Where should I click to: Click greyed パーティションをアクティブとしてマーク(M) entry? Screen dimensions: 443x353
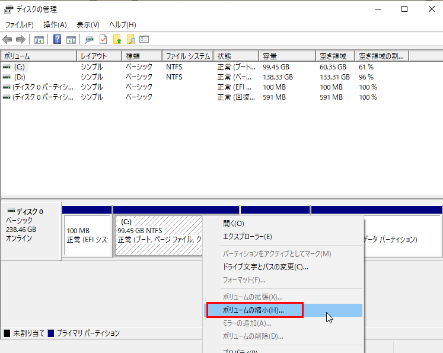pyautogui.click(x=283, y=254)
